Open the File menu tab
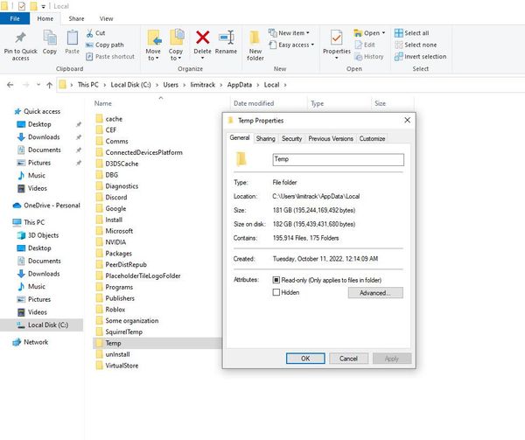This screenshot has height=440, width=525. [15, 18]
